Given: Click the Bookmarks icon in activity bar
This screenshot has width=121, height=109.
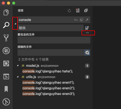Looking at the screenshot, I should pos(6,89).
